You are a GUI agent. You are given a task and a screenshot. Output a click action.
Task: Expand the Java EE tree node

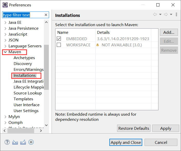(5, 23)
